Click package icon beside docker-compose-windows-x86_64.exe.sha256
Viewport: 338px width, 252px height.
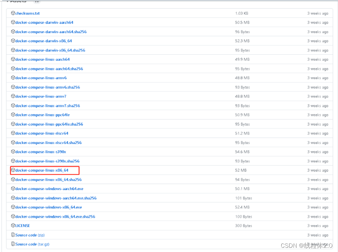click(x=13, y=217)
